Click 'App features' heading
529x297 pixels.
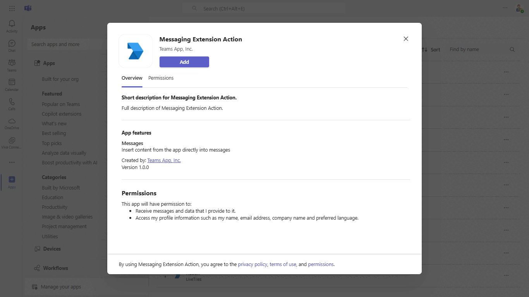pos(136,133)
